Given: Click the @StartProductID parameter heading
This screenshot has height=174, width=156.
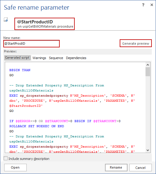Looking at the screenshot, I should pos(35,22).
